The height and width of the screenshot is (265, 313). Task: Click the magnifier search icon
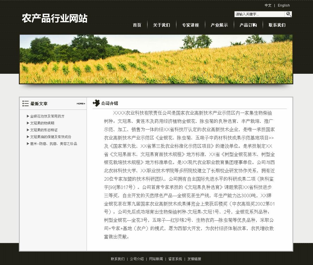click(288, 14)
